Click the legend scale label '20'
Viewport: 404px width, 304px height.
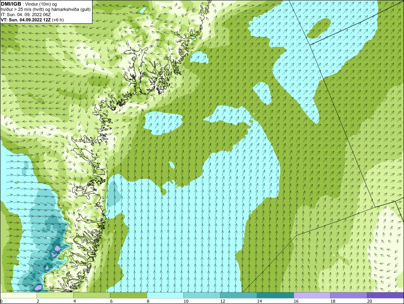click(x=370, y=301)
